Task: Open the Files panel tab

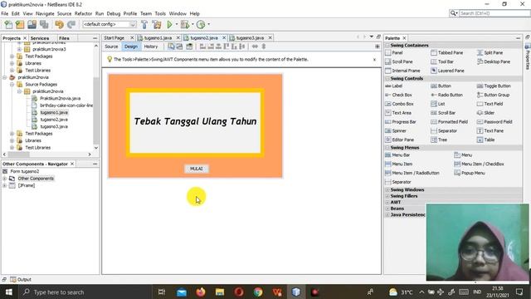Action: (64, 38)
